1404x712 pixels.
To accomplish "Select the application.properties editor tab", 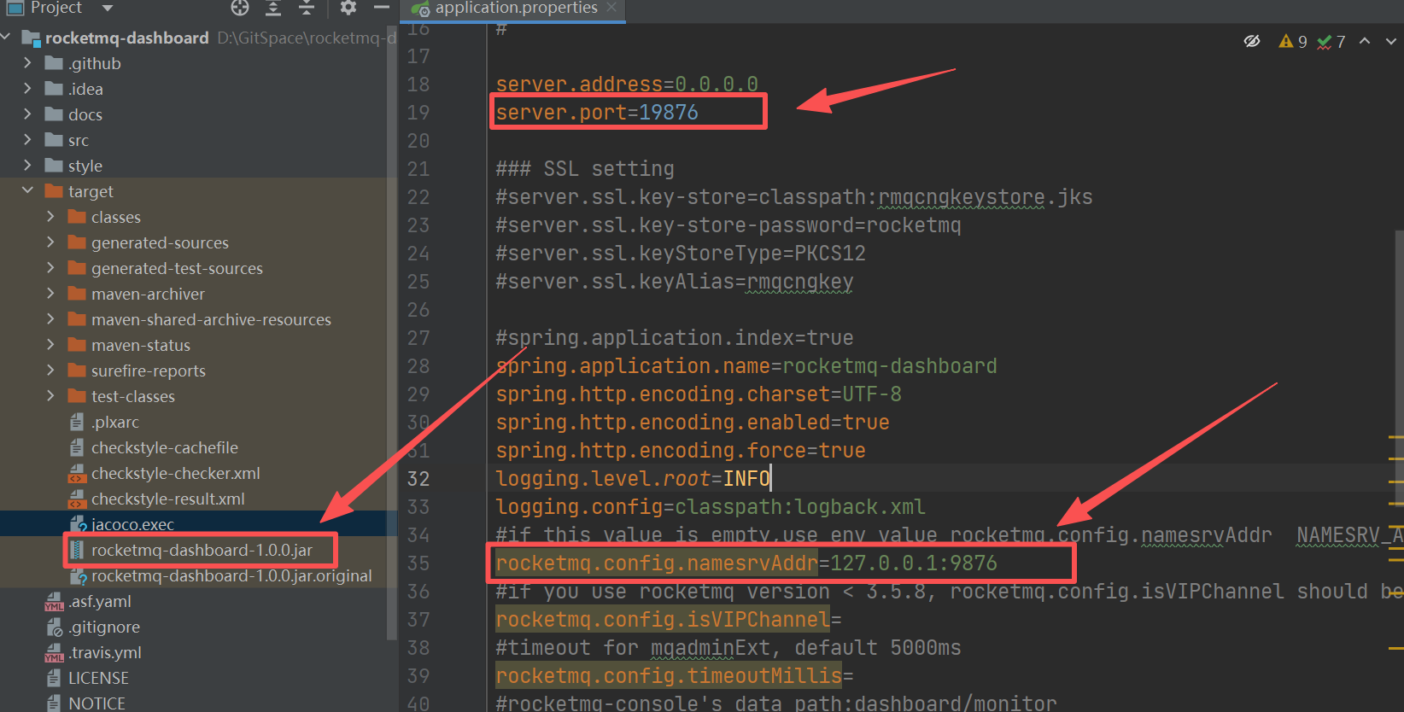I will point(515,9).
